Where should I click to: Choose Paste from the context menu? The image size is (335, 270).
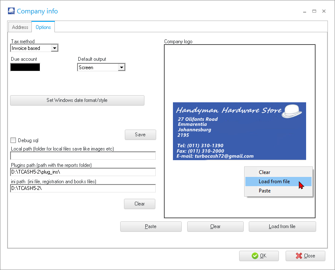pyautogui.click(x=265, y=191)
